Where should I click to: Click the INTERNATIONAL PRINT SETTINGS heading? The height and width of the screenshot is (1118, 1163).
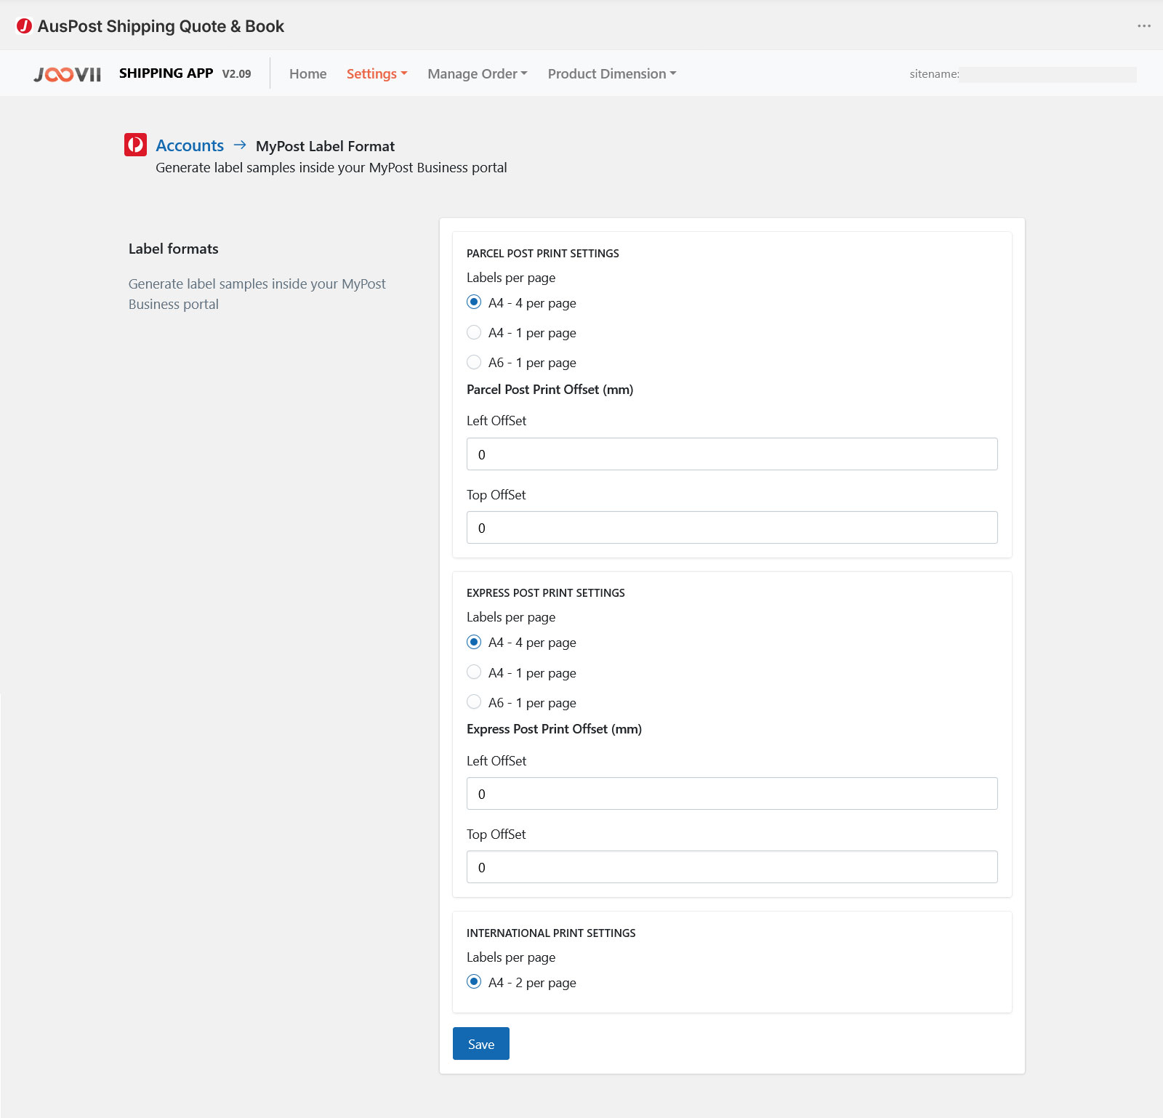tap(551, 933)
